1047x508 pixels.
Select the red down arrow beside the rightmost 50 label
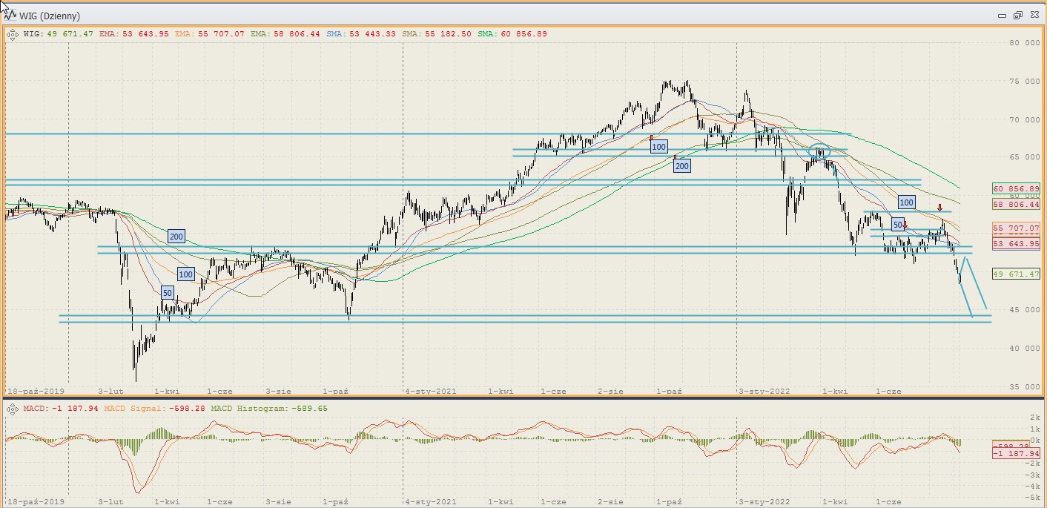click(905, 225)
